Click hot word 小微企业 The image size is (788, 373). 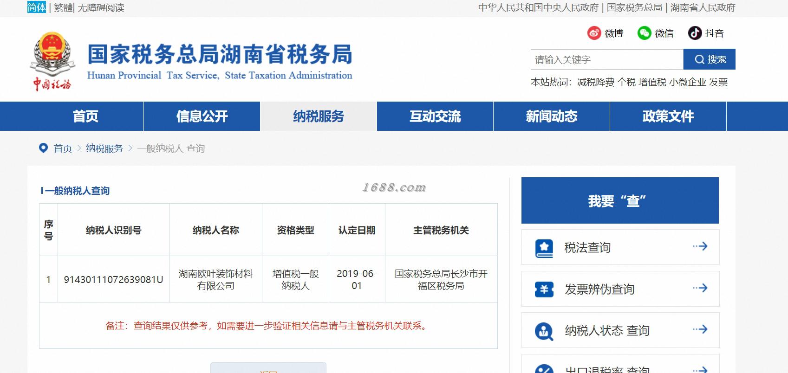coord(687,82)
